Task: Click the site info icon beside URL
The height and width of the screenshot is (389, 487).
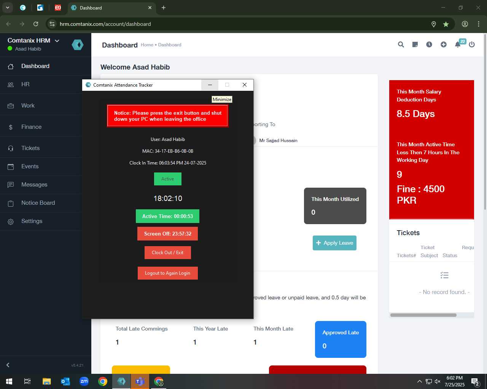Action: tap(52, 24)
